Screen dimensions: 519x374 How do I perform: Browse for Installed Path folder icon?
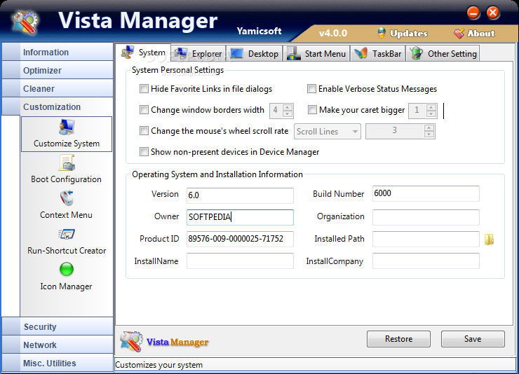pyautogui.click(x=490, y=240)
